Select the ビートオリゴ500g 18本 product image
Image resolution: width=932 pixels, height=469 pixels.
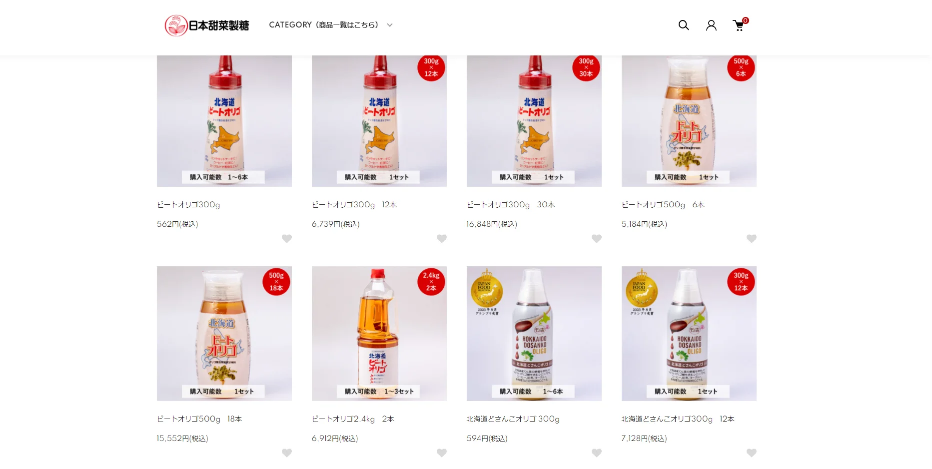224,334
